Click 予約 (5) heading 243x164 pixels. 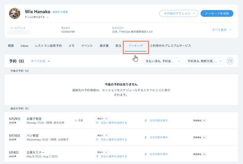[x=17, y=61]
